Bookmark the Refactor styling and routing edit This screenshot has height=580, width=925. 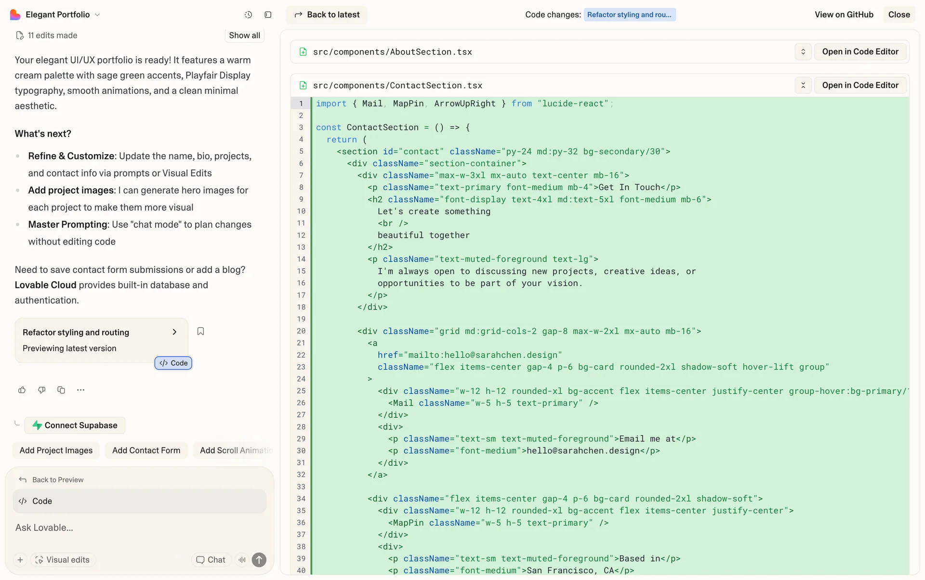[x=201, y=331]
